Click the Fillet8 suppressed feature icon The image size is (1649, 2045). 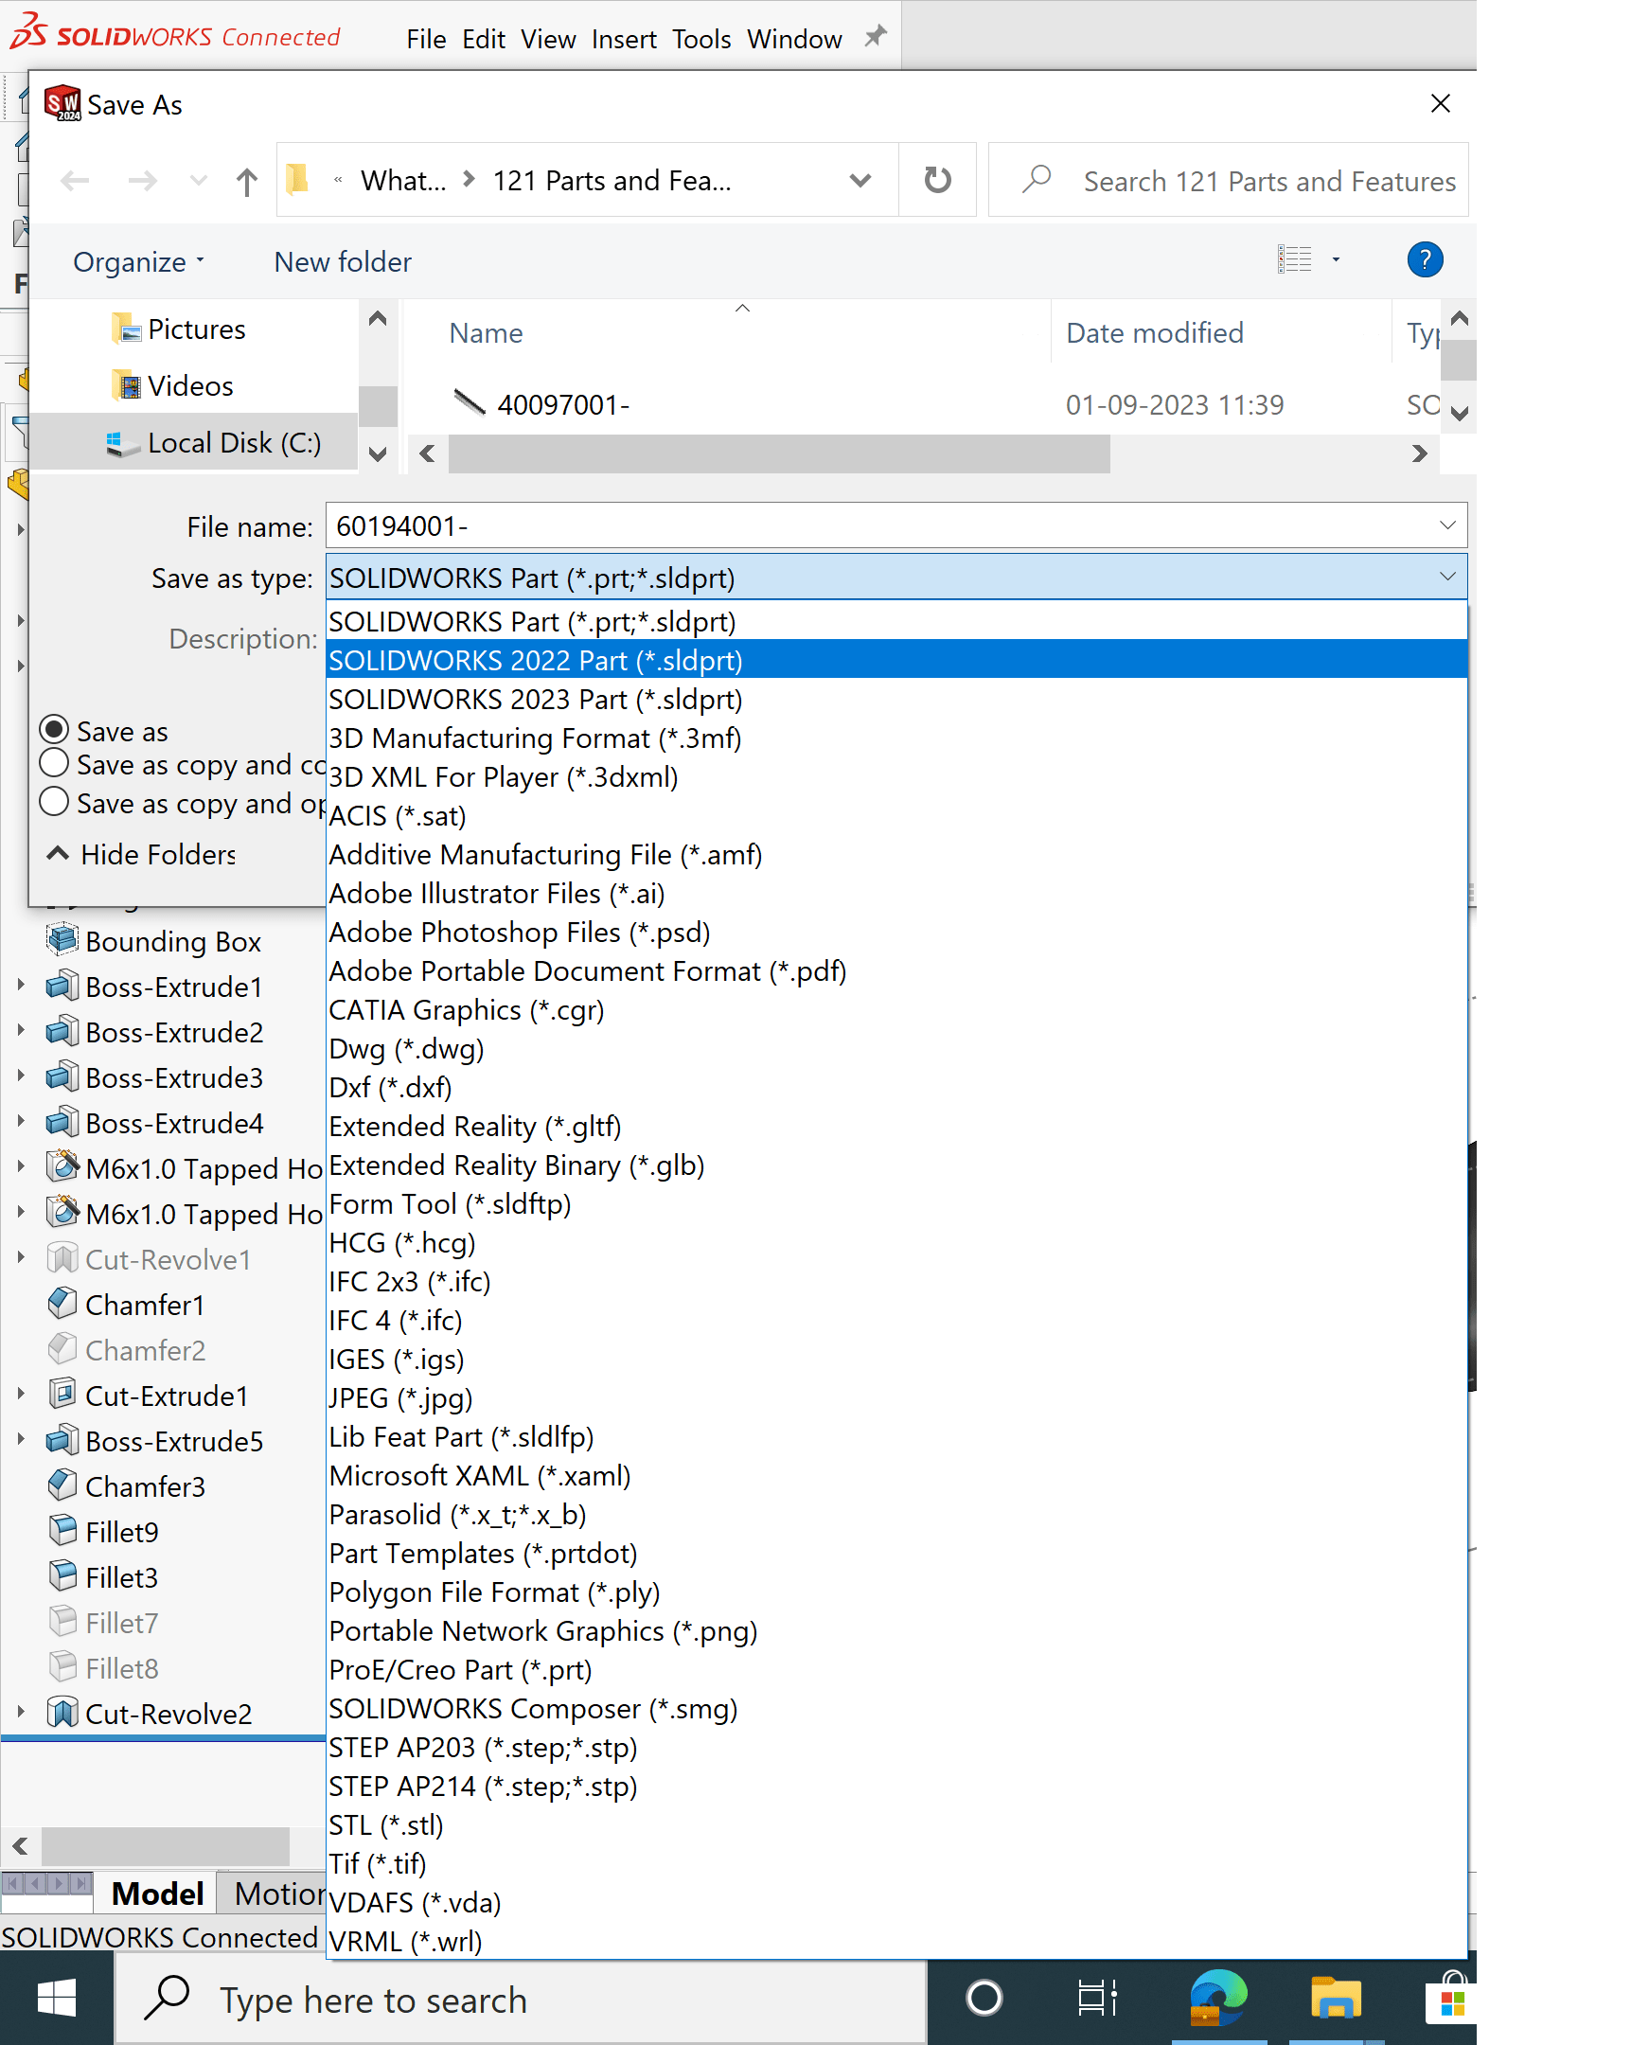pos(62,1667)
